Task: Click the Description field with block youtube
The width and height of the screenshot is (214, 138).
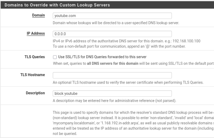Action: coord(112,94)
